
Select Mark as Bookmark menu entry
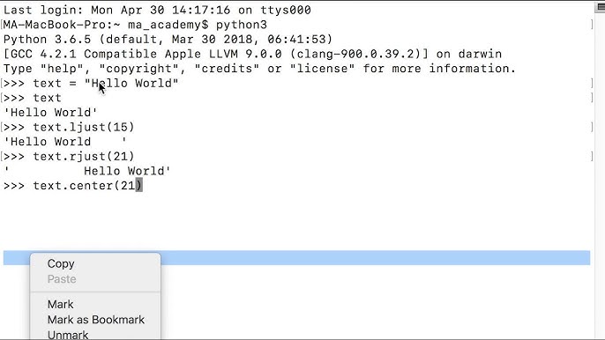(95, 320)
